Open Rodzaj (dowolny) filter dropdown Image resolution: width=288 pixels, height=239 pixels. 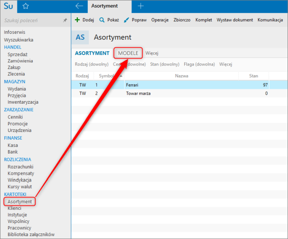[91, 64]
